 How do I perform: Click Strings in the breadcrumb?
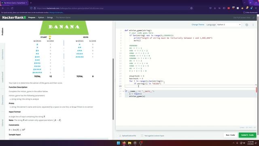[x=50, y=17]
